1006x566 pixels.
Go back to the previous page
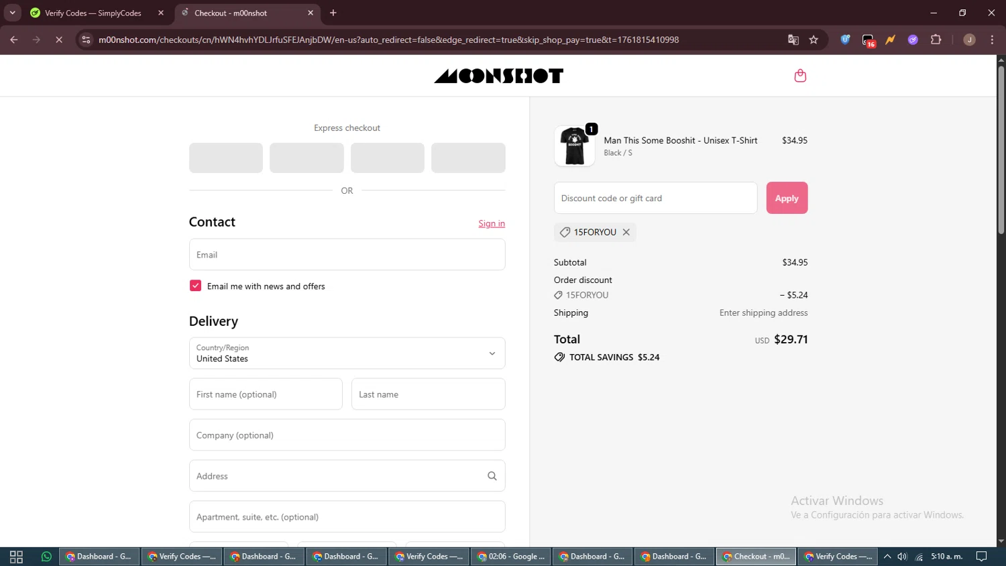14,40
